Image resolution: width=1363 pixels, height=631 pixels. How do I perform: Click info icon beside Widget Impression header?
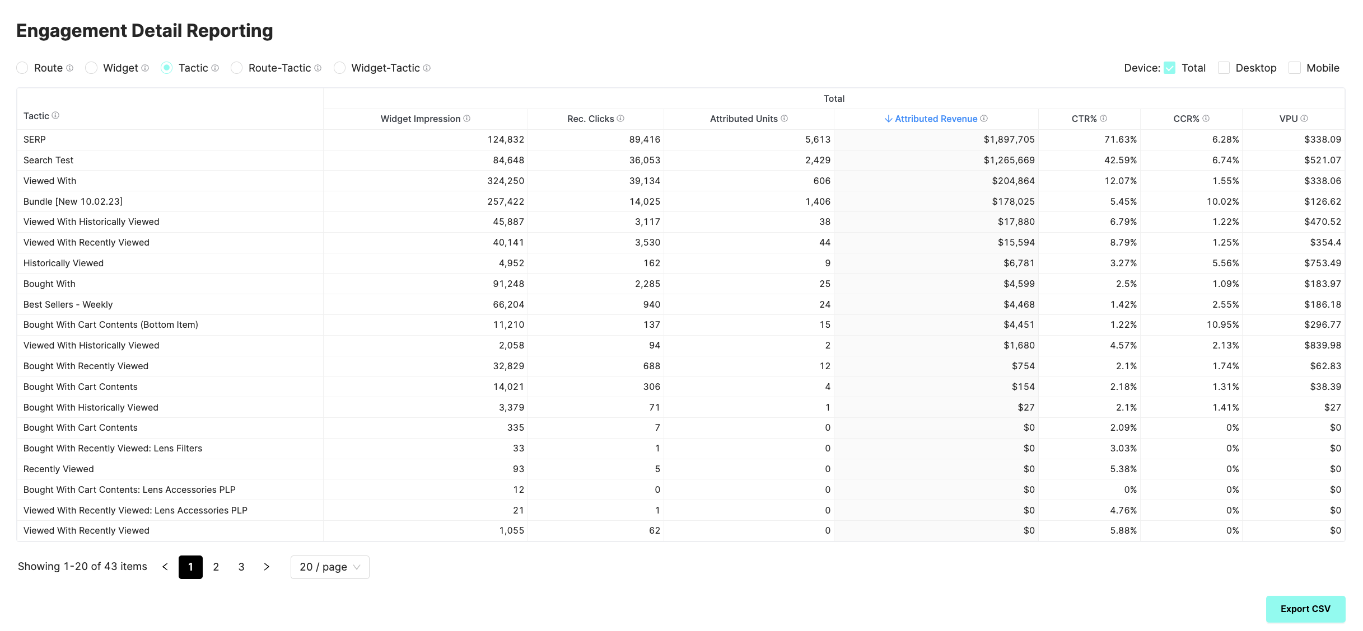tap(466, 119)
